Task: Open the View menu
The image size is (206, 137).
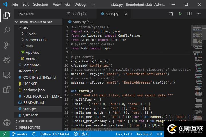Action: click(57, 5)
